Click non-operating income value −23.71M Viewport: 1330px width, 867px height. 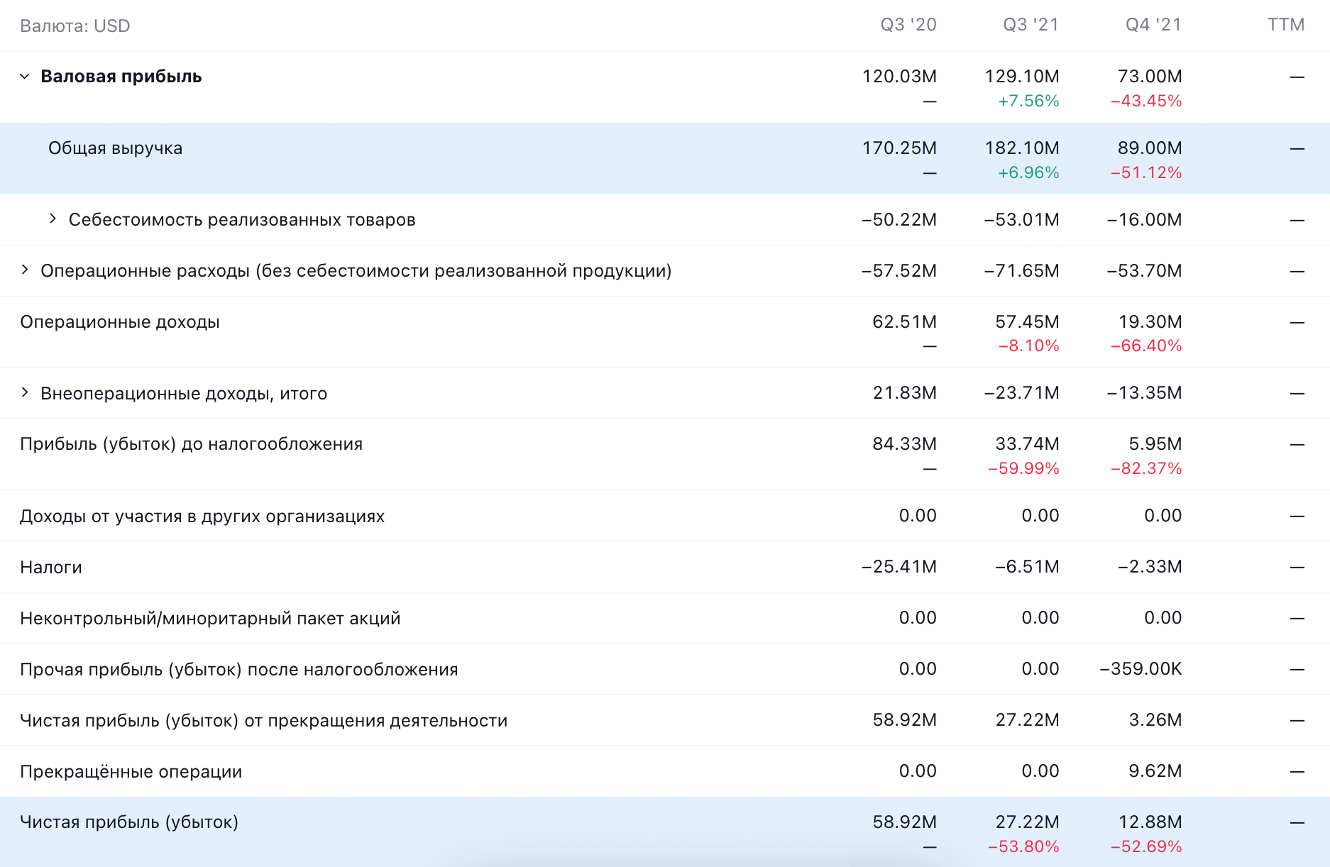[1022, 393]
